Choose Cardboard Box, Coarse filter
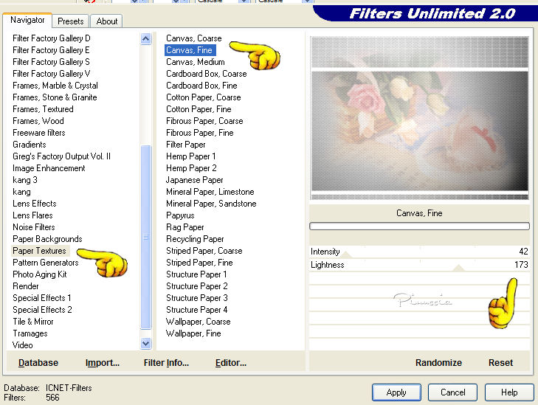Image resolution: width=538 pixels, height=405 pixels. [206, 74]
